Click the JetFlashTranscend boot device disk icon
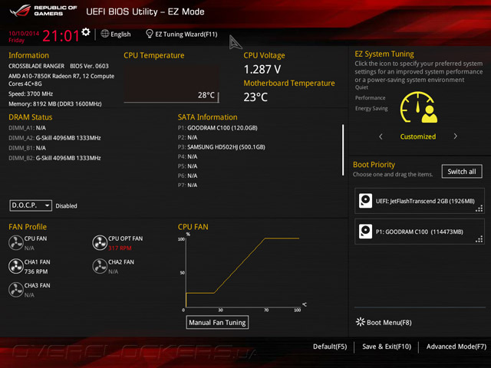Image resolution: width=491 pixels, height=368 pixels. pyautogui.click(x=365, y=201)
